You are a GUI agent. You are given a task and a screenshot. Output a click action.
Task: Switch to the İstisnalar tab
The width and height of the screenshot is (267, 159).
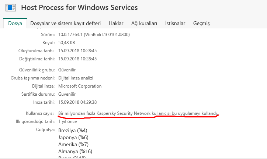pyautogui.click(x=175, y=24)
